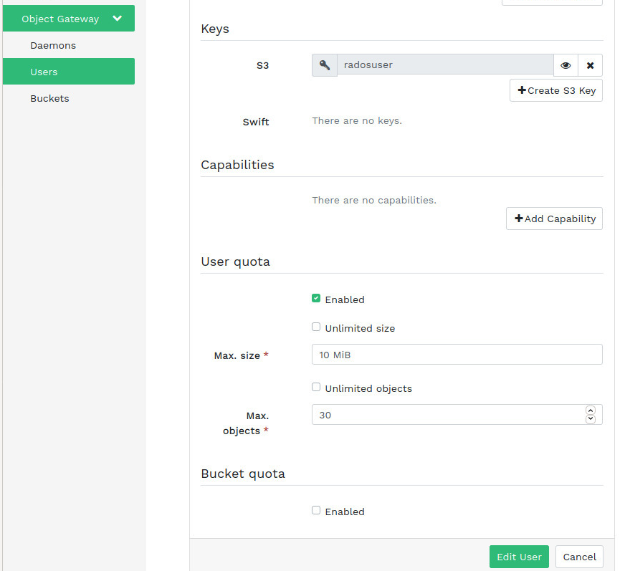This screenshot has height=571, width=625.
Task: Open the Daemons page
Action: click(x=53, y=46)
